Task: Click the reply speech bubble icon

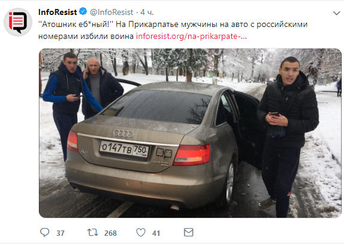Action: (x=45, y=232)
